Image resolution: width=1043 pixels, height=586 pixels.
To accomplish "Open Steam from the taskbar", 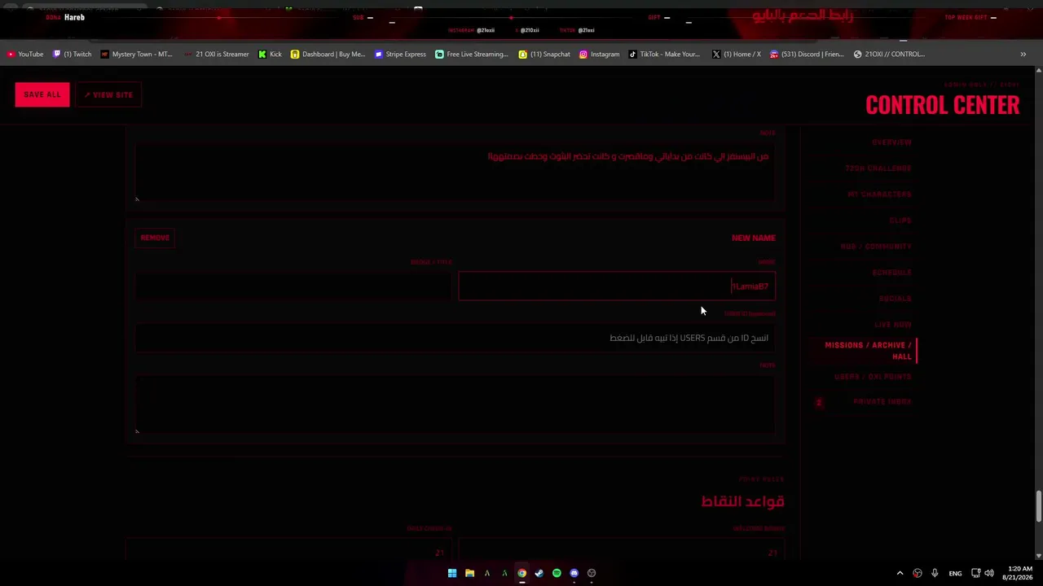I will coord(539,573).
